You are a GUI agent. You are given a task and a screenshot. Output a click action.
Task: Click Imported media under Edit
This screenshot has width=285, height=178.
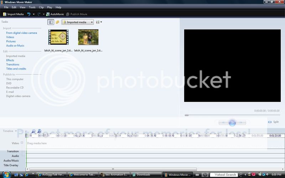tap(16, 56)
